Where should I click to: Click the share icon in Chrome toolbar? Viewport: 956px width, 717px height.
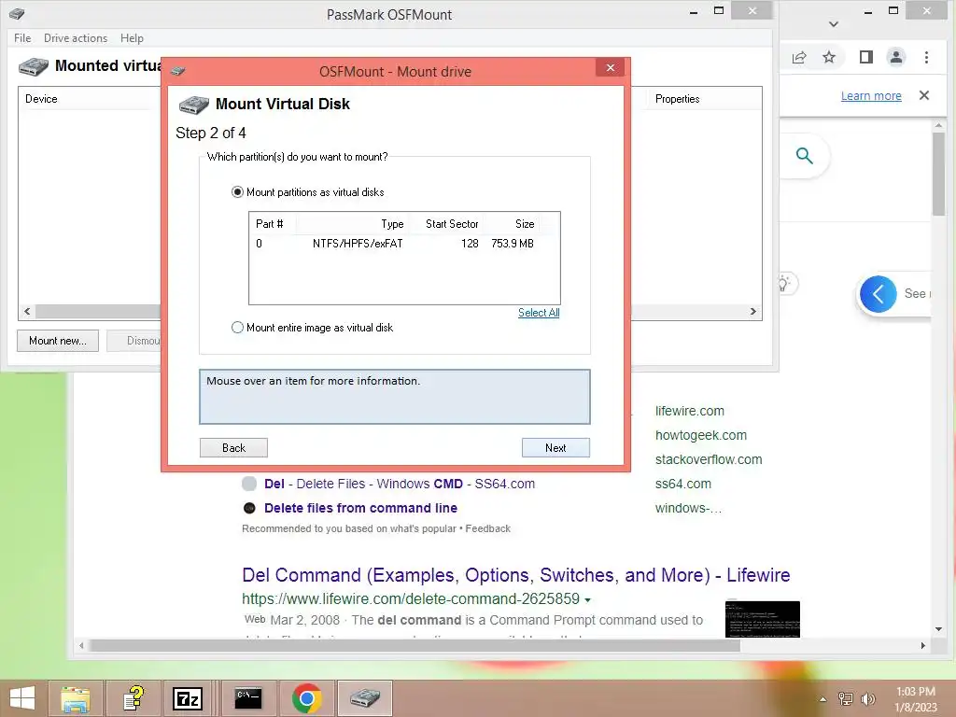click(x=799, y=57)
